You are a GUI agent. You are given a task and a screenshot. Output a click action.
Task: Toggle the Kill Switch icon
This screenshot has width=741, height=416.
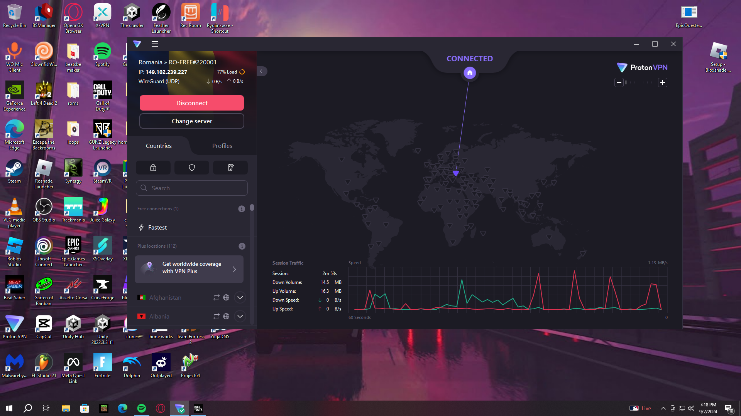(230, 168)
